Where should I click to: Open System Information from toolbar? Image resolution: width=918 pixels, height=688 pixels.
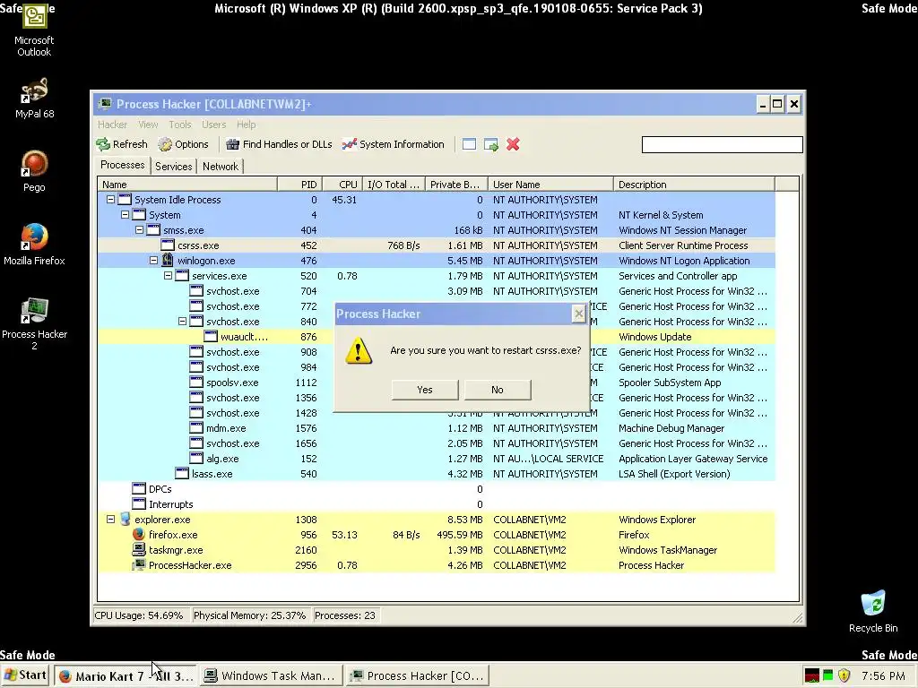[393, 144]
